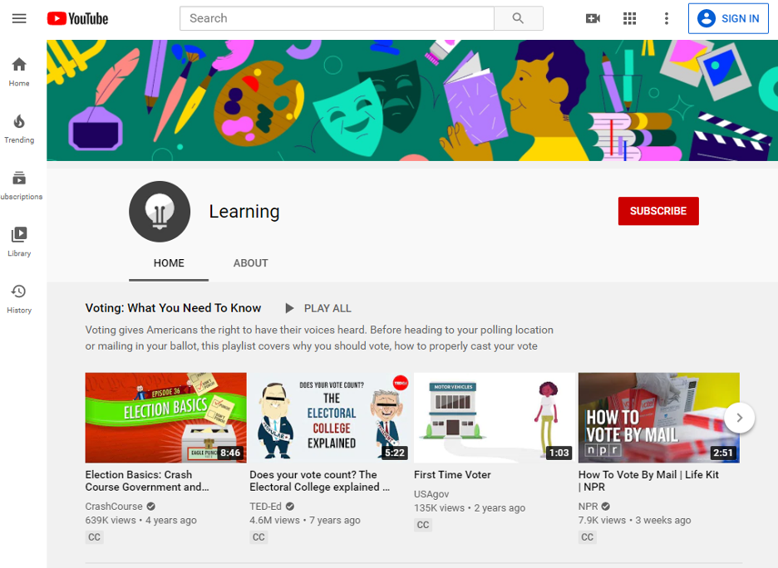Click the Learning channel lightbulb avatar
Image resolution: width=778 pixels, height=568 pixels.
(x=160, y=211)
